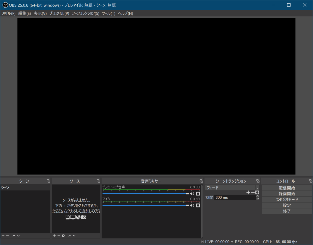This screenshot has height=245, width=313.
Task: Open ツール(T) menu
Action: coord(108,14)
